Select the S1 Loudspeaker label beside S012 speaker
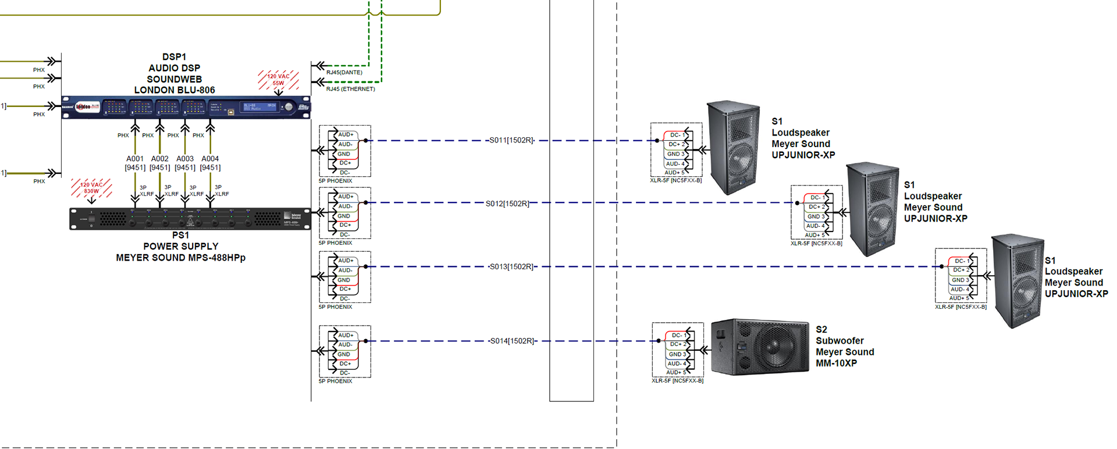 tap(935, 202)
